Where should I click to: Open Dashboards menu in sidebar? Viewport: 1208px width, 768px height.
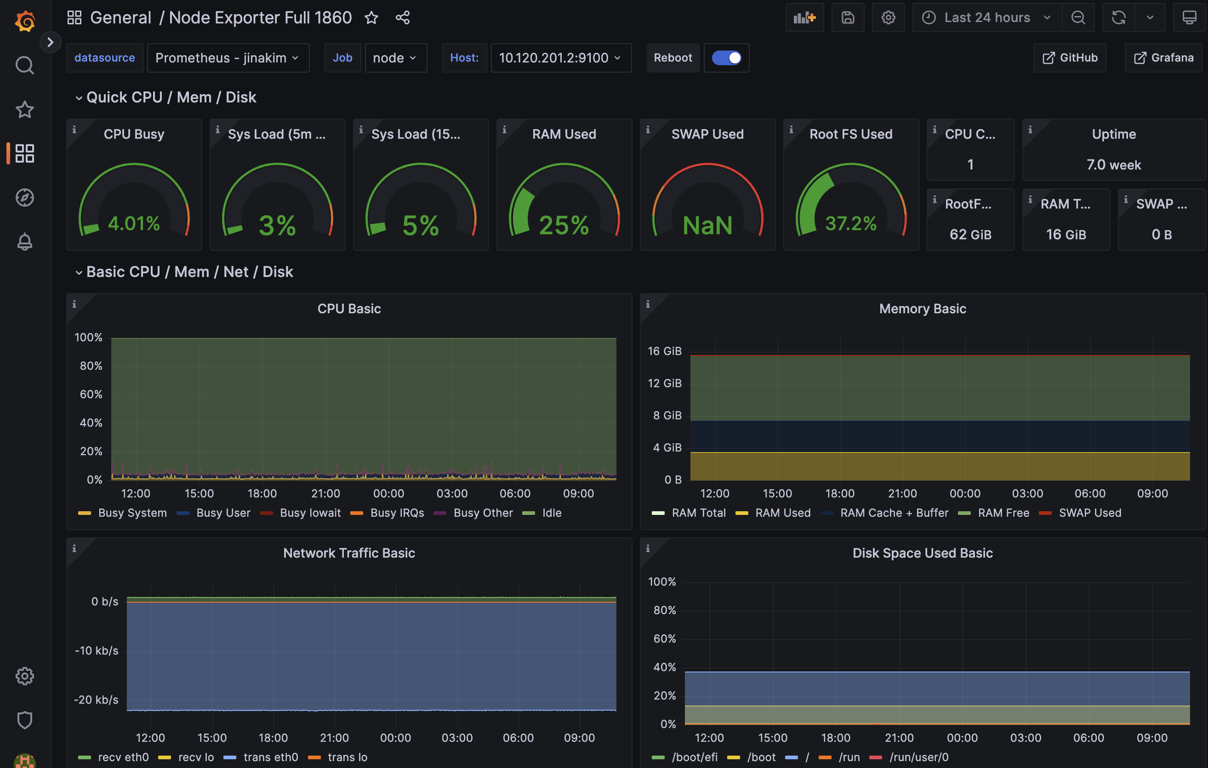(x=24, y=153)
